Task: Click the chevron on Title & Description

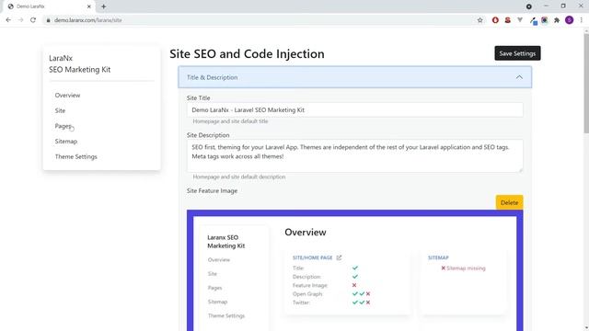Action: coord(519,77)
